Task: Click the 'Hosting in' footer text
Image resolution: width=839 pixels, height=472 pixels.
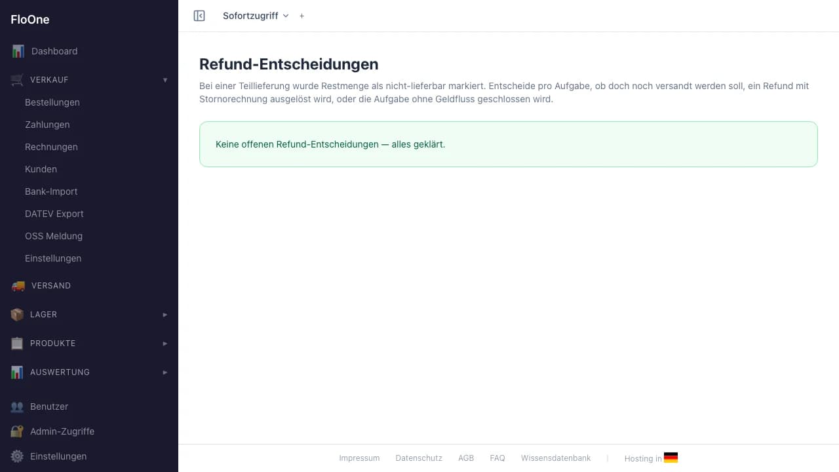Action: point(643,459)
